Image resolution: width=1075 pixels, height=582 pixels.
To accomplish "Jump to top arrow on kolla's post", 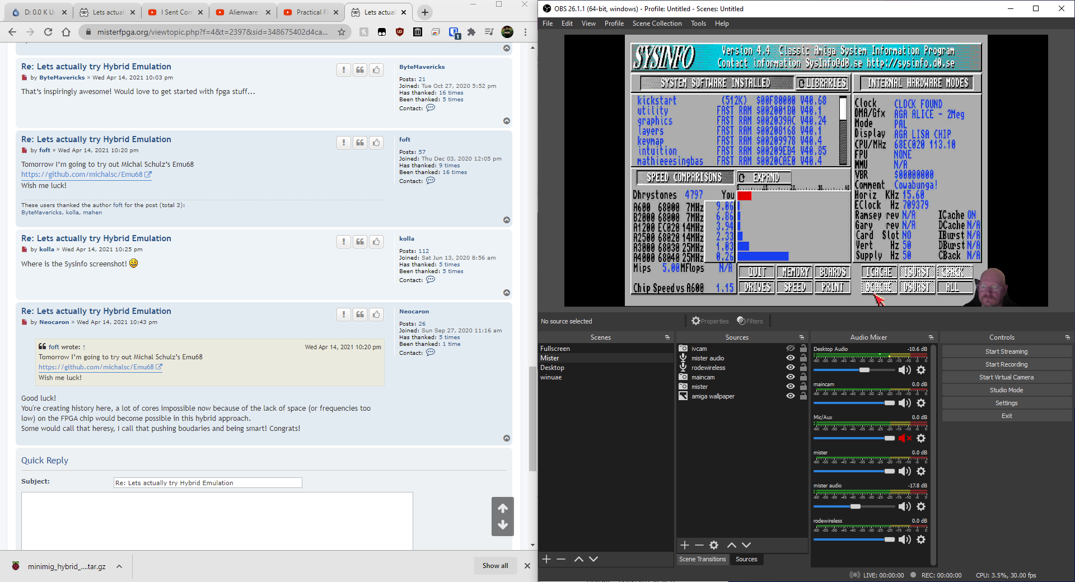I will tap(507, 293).
